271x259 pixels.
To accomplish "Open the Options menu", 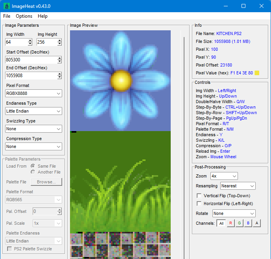I will click(24, 16).
